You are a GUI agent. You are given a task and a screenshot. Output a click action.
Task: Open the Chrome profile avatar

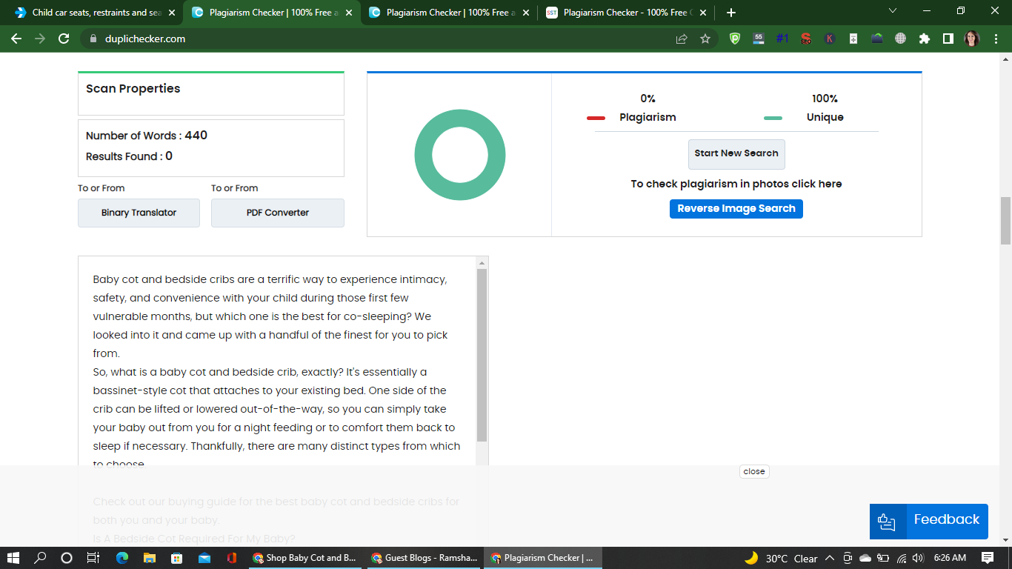click(x=972, y=39)
